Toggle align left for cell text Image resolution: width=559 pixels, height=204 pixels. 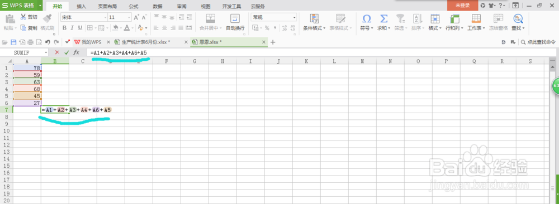[156, 28]
